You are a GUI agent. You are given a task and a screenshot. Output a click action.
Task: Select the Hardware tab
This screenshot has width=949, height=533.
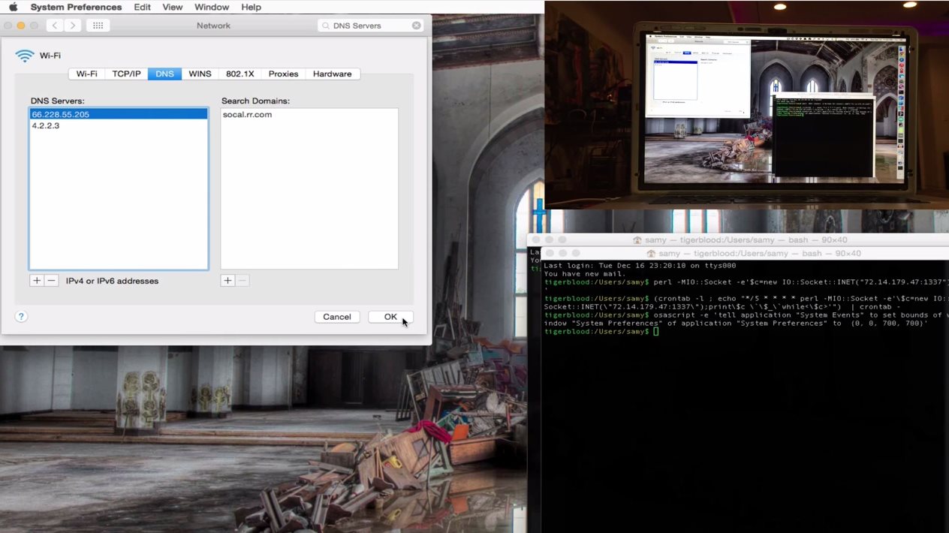click(x=332, y=74)
